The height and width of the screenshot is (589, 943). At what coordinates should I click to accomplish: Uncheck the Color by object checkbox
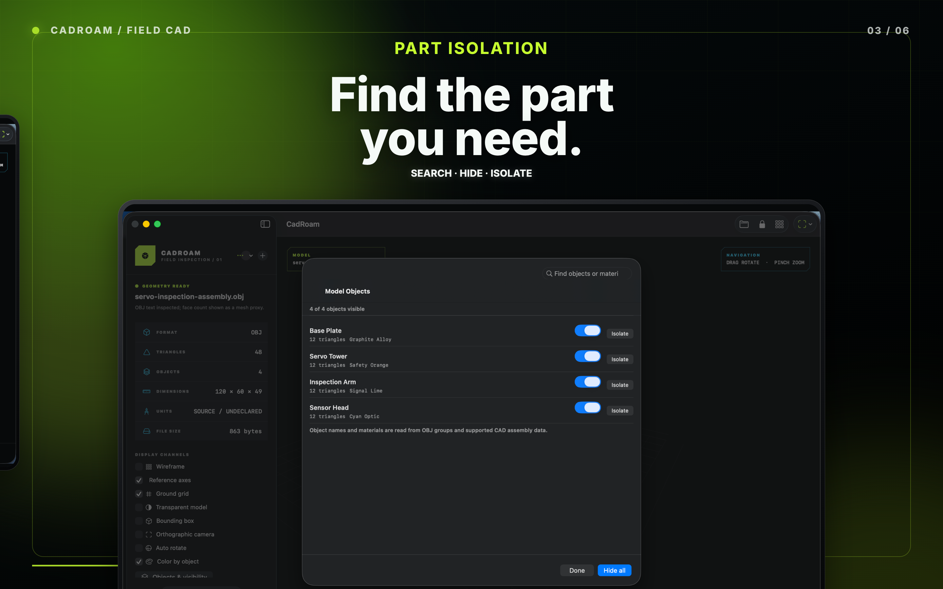[139, 562]
